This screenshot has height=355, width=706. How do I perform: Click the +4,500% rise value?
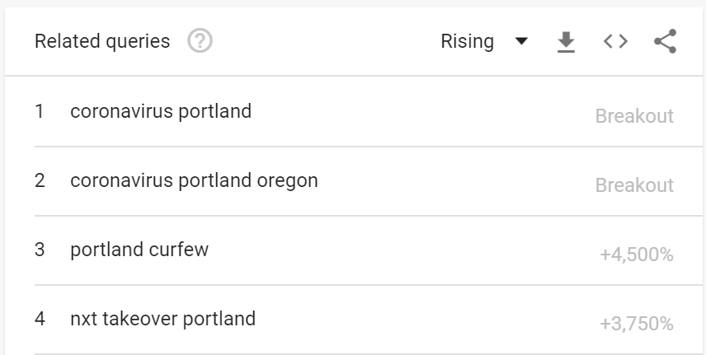pos(637,255)
